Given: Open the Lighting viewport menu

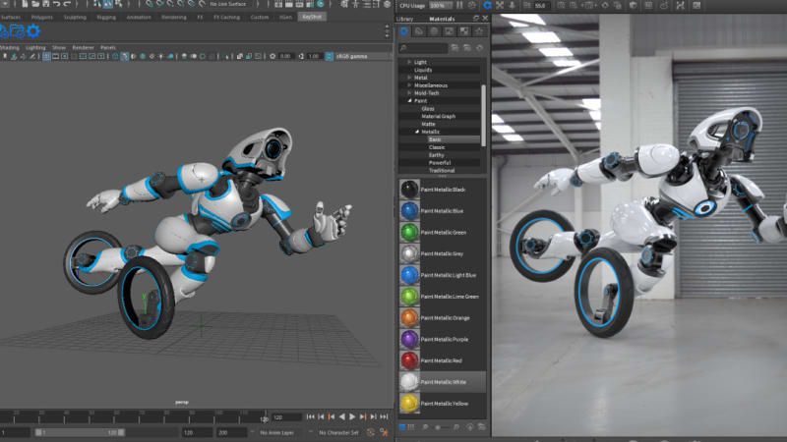Looking at the screenshot, I should tap(35, 47).
